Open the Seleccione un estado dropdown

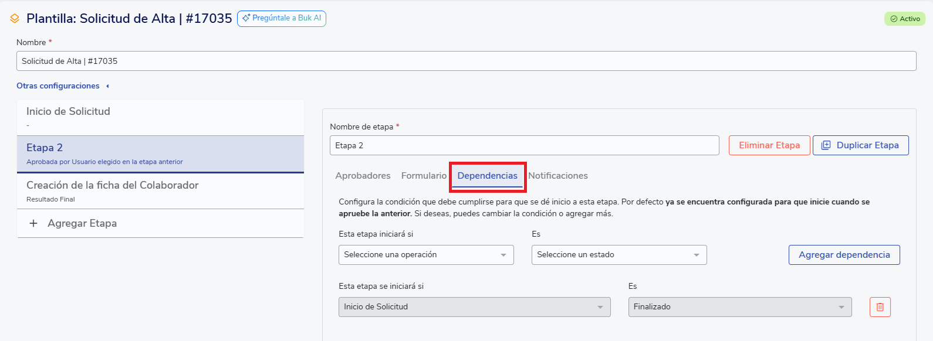[618, 255]
